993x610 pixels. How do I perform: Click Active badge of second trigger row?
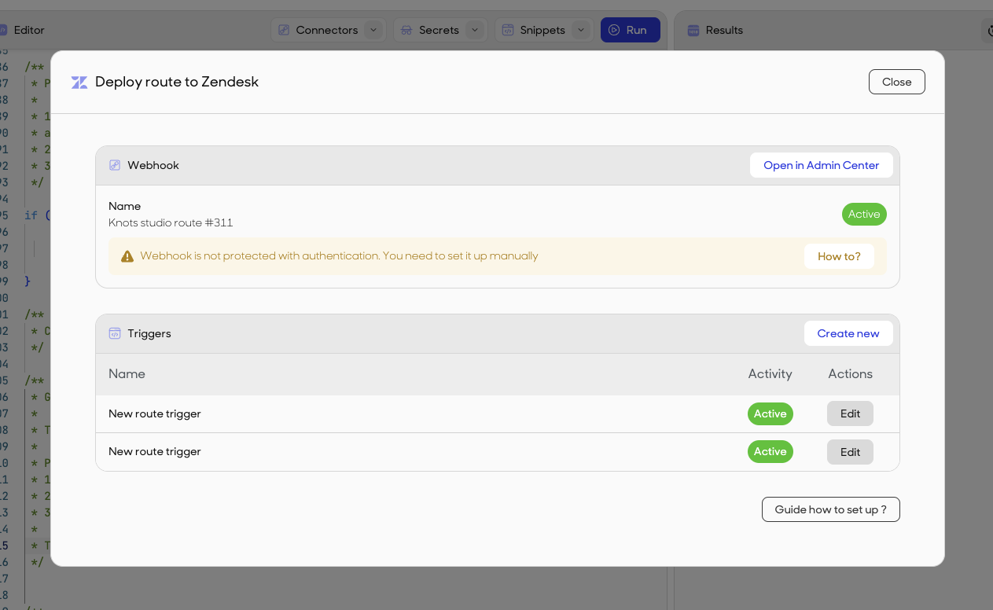click(770, 451)
